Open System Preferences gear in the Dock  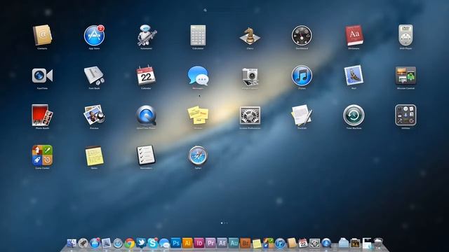point(315,243)
